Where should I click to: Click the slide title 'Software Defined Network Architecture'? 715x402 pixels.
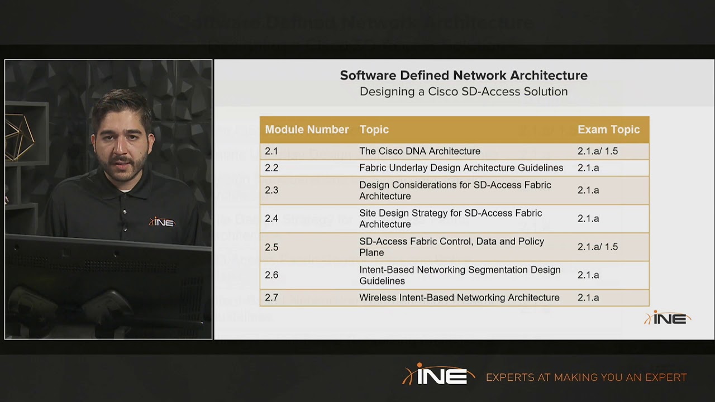(464, 75)
